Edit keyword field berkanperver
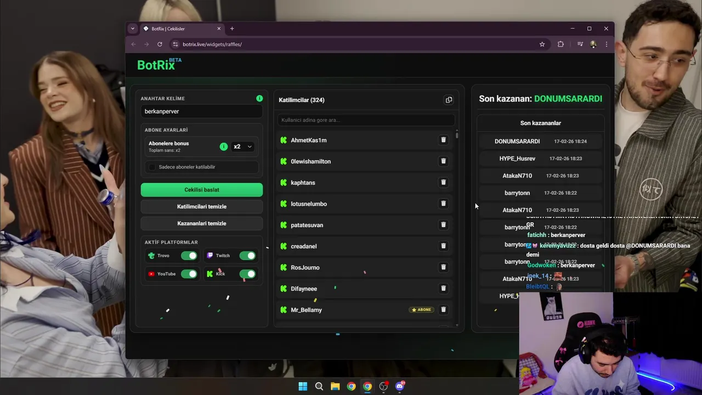 (x=202, y=111)
